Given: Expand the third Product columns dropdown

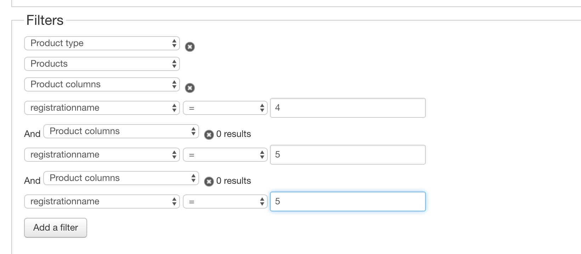Looking at the screenshot, I should 121,178.
